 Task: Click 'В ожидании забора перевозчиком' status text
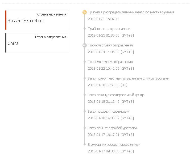114,145
